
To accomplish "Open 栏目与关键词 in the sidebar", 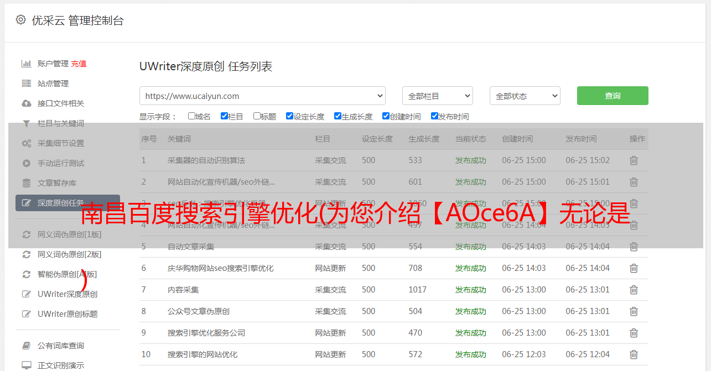I will [x=61, y=123].
